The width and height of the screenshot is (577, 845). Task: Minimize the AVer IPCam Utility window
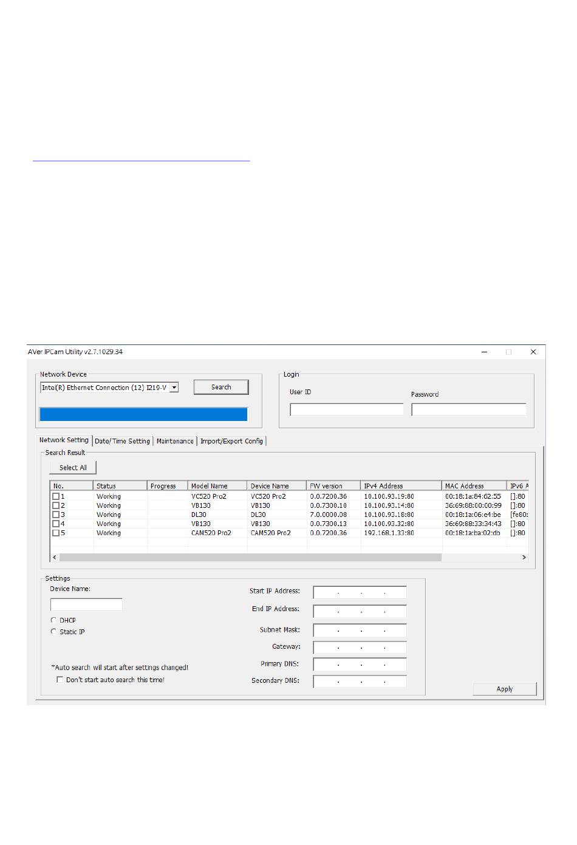pos(485,352)
